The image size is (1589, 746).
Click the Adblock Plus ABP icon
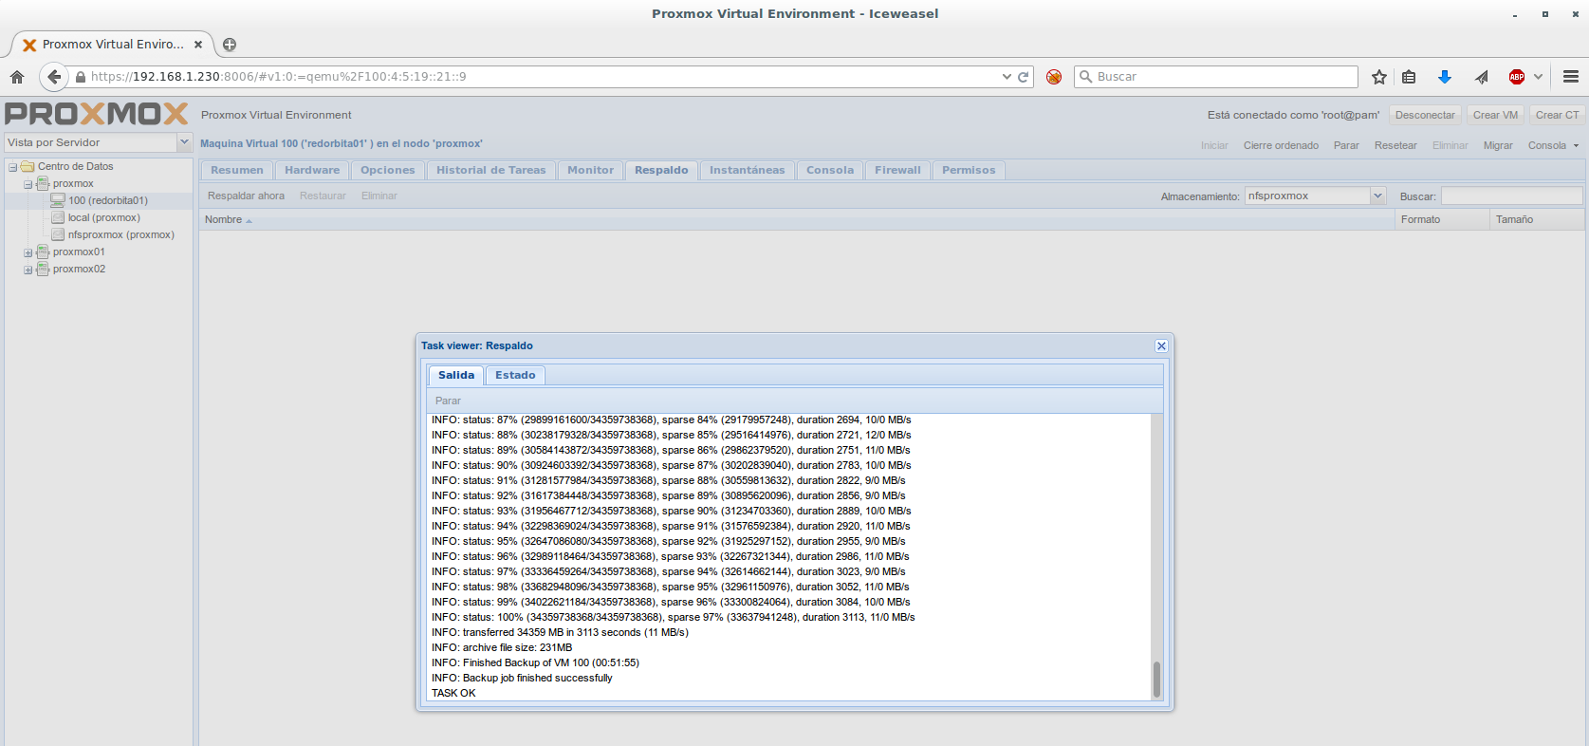point(1516,77)
